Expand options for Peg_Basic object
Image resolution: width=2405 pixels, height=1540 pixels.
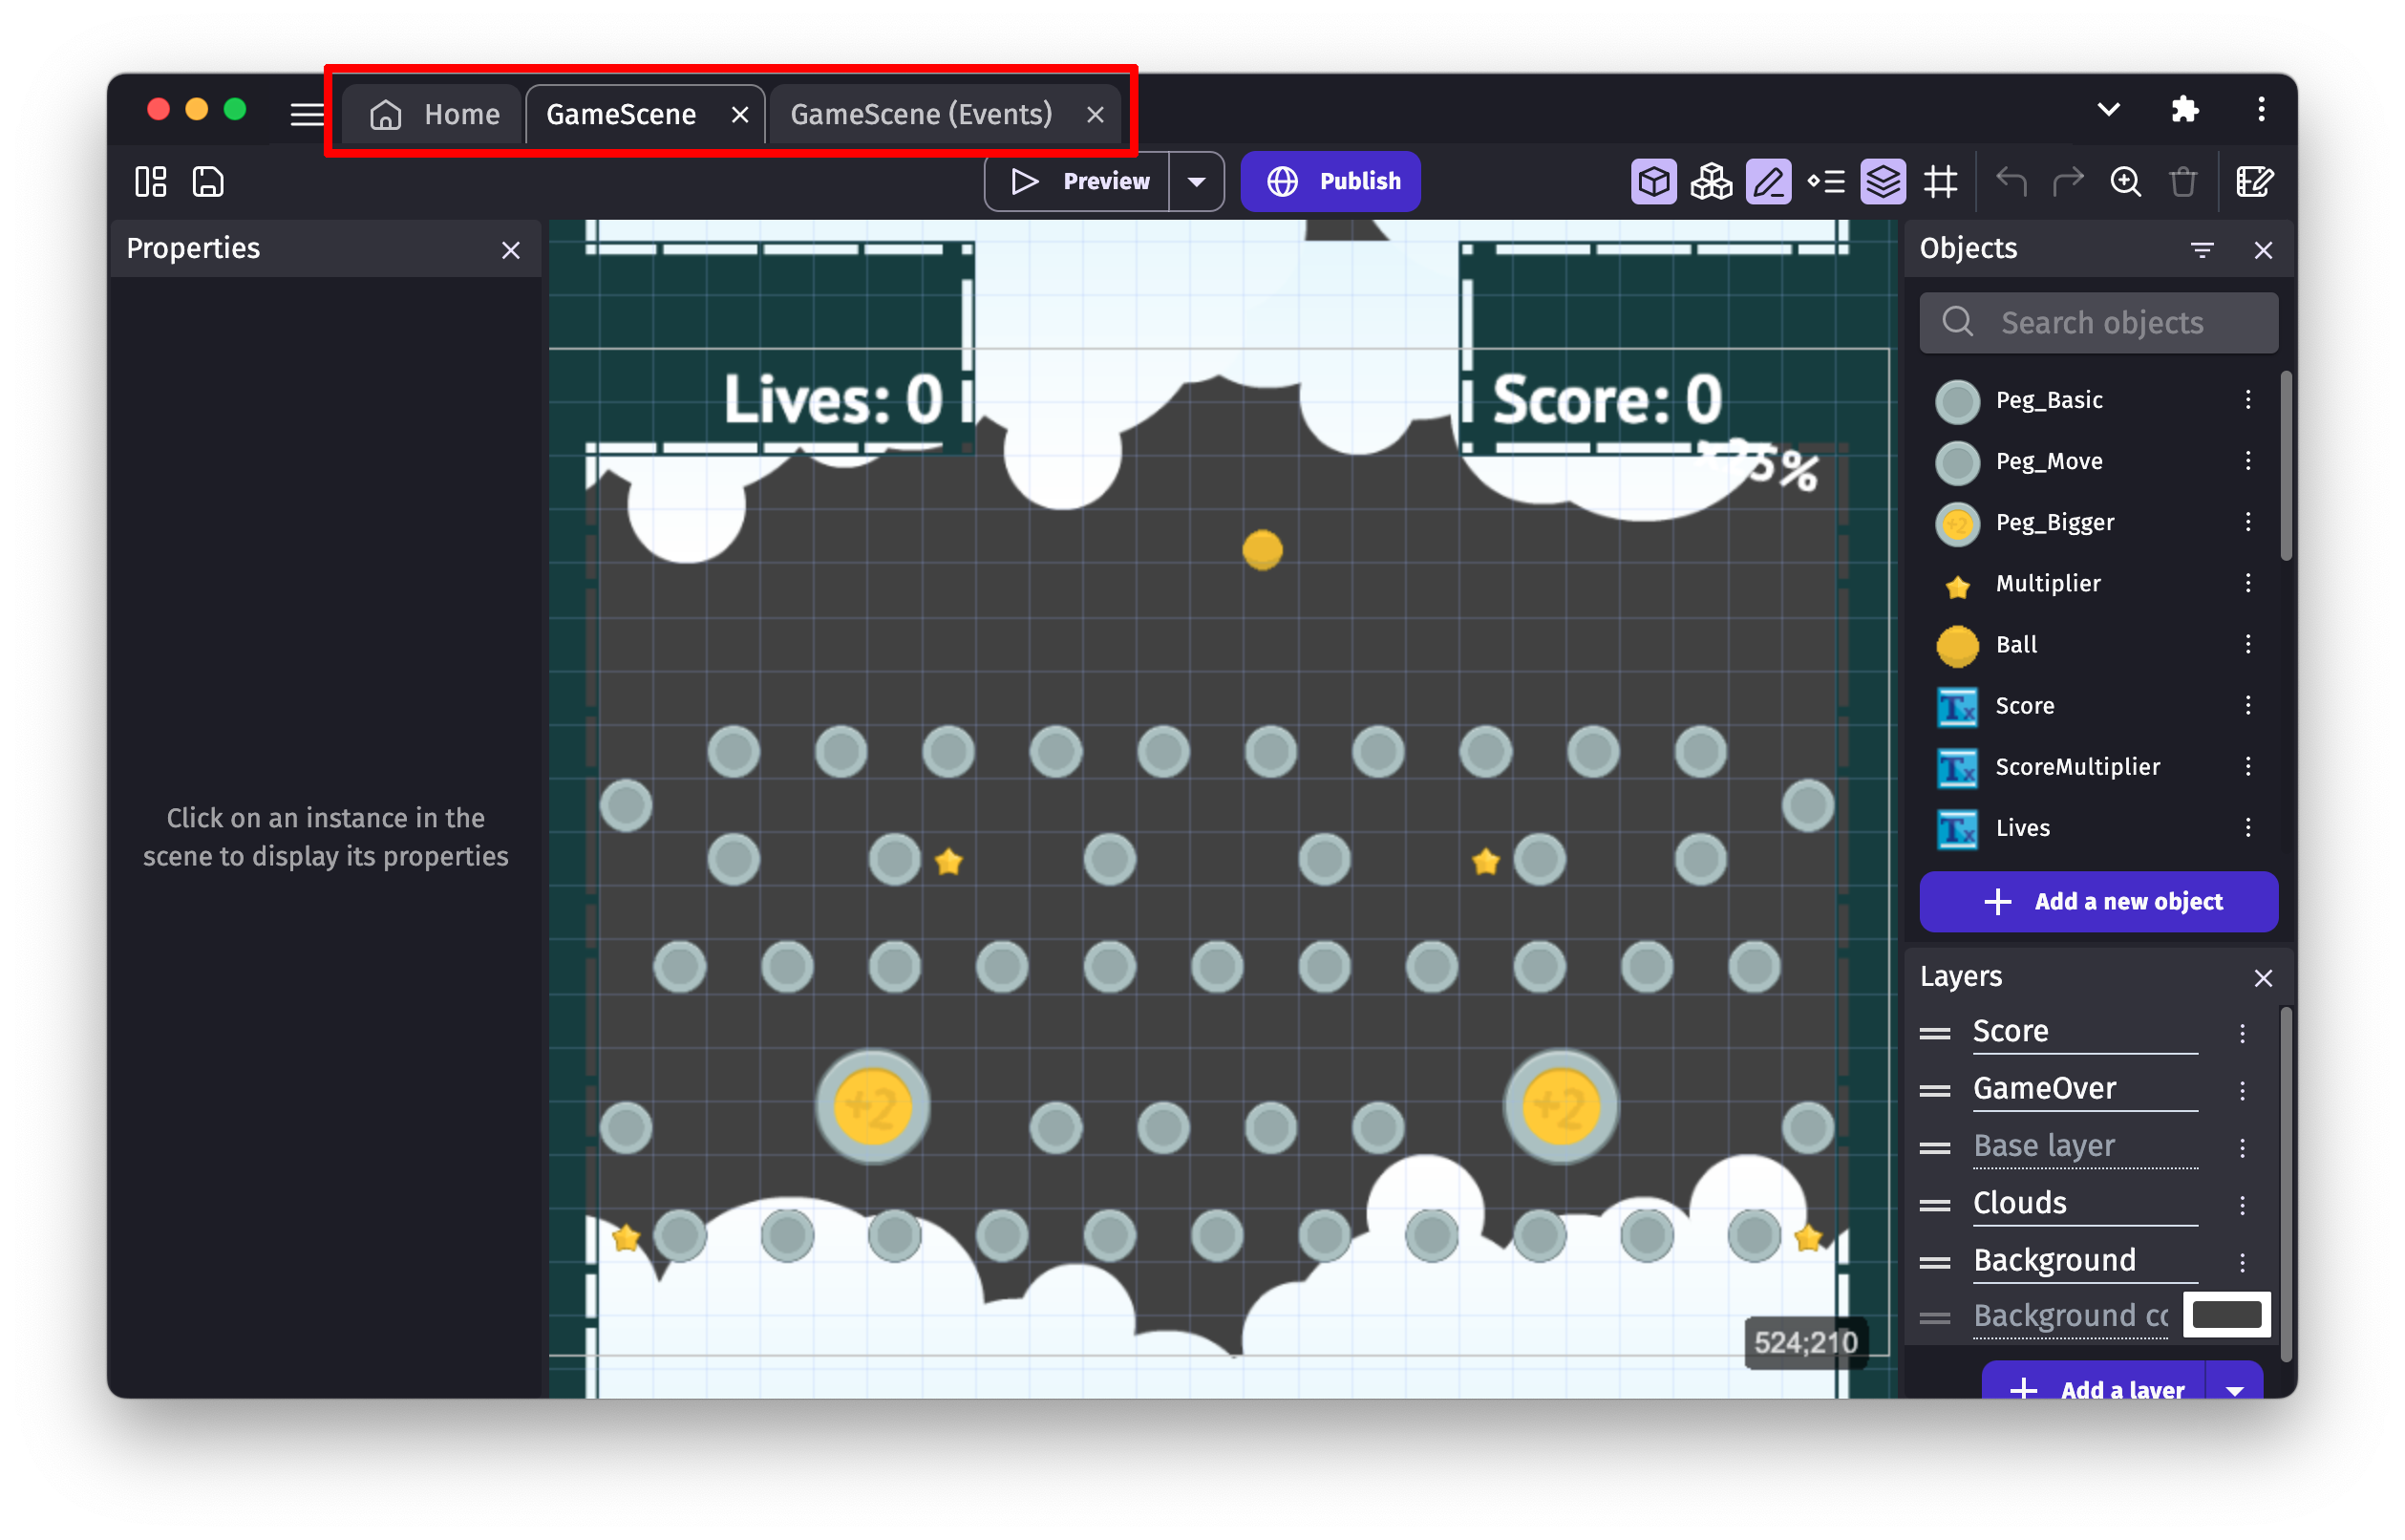[2249, 398]
